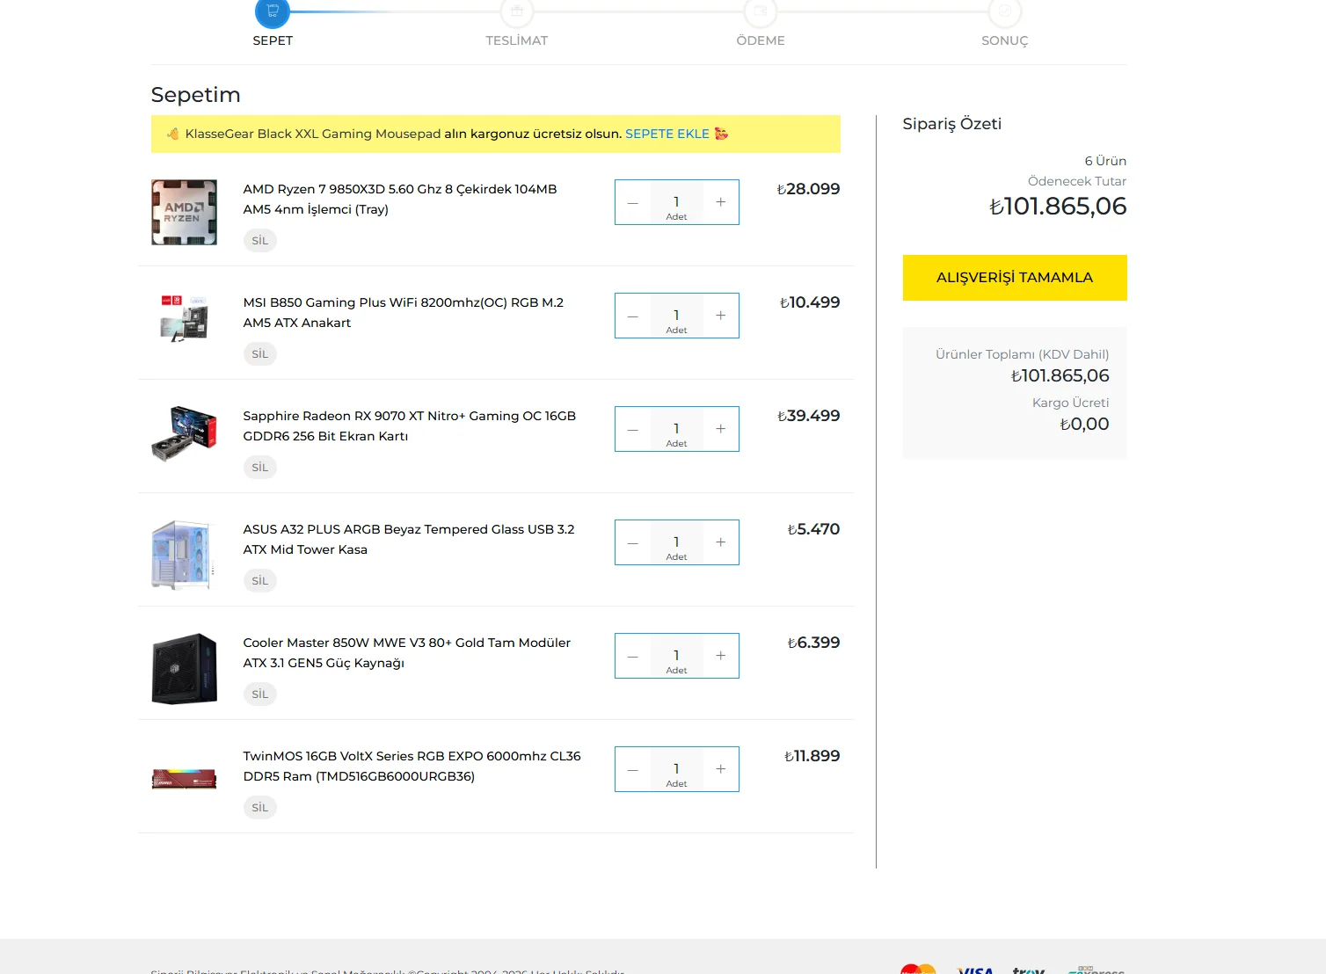Click Sapphire Radeon graphics card thumbnail
This screenshot has height=974, width=1326.
[x=184, y=433]
